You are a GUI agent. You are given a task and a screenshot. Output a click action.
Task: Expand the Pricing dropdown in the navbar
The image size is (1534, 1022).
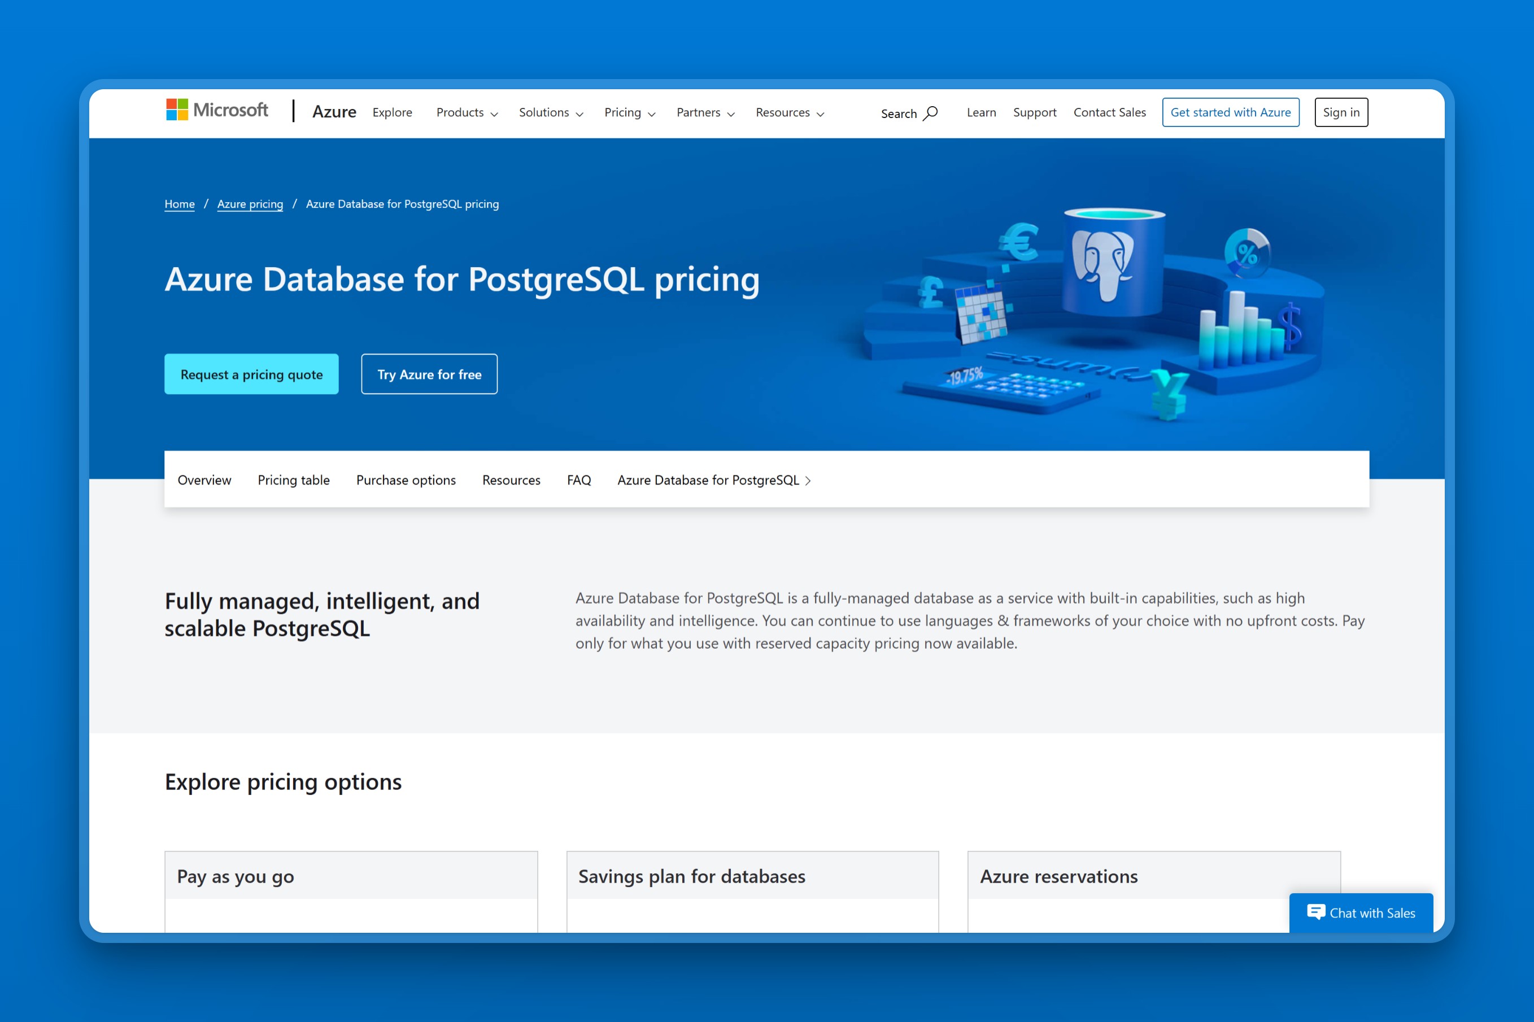coord(630,113)
